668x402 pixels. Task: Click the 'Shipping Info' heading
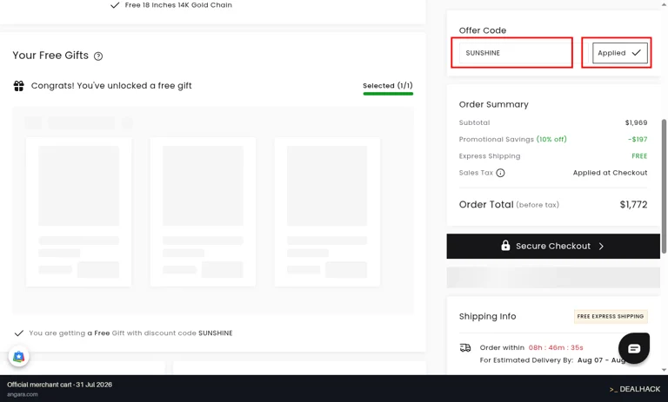(487, 317)
